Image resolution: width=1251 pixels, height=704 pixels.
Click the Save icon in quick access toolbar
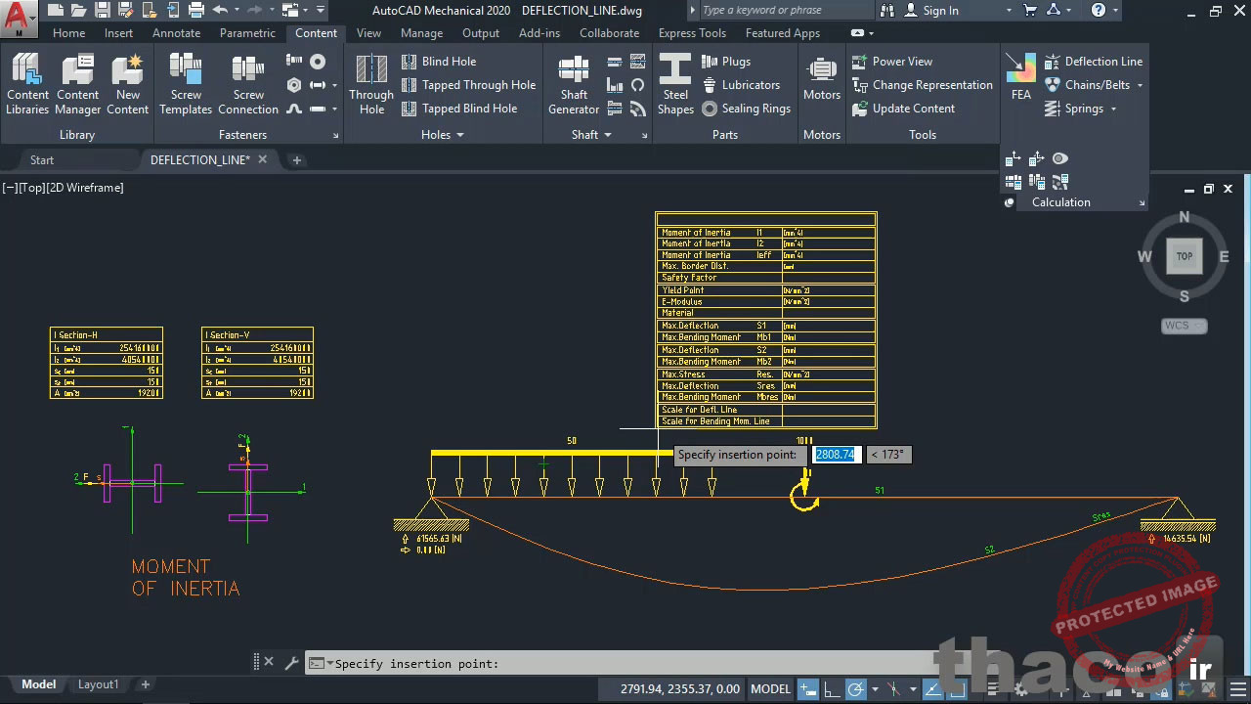[x=102, y=11]
